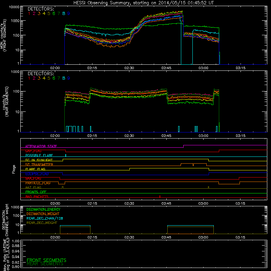This screenshot has height=271, width=271.
Task: Click the REAR_DEC_WEIGHT legend entry
Action: [42, 223]
